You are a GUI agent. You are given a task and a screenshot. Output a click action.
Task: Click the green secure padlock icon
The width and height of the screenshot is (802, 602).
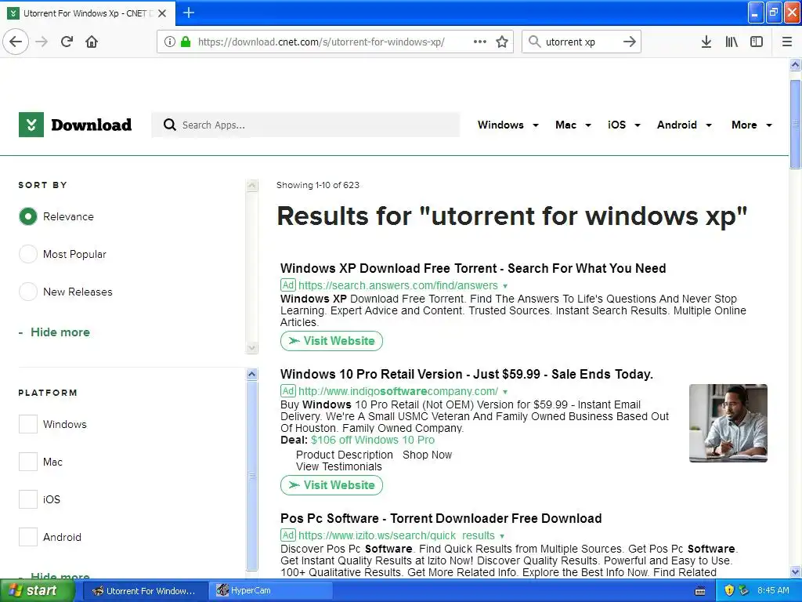coord(186,42)
